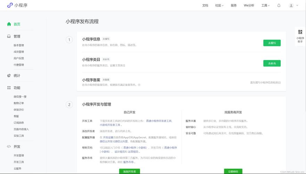Screen dimensions: 306x174
Task: Open 开发工具 in the sidebar
Action: click(x=19, y=162)
